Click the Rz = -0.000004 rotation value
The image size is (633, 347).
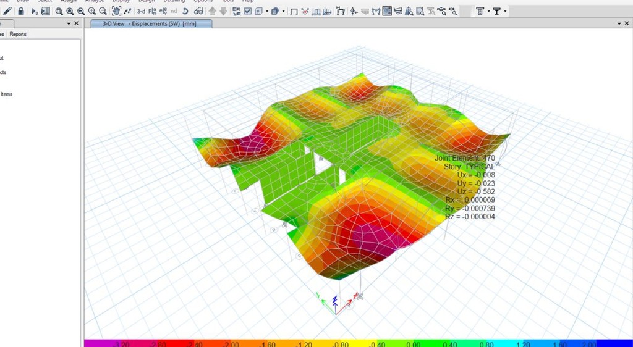470,217
